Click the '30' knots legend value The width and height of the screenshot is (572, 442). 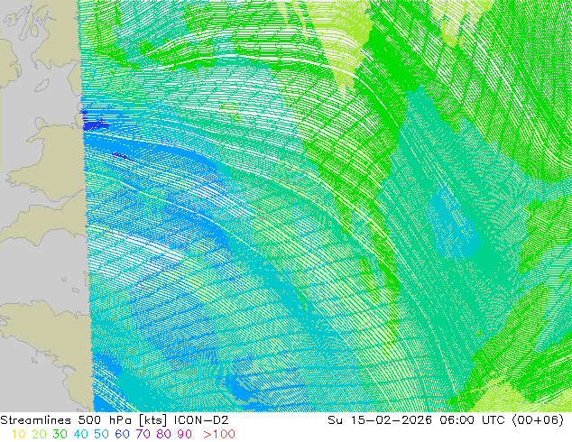tap(60, 434)
